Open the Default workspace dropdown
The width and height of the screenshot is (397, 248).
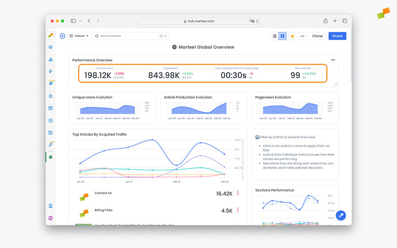[79, 36]
